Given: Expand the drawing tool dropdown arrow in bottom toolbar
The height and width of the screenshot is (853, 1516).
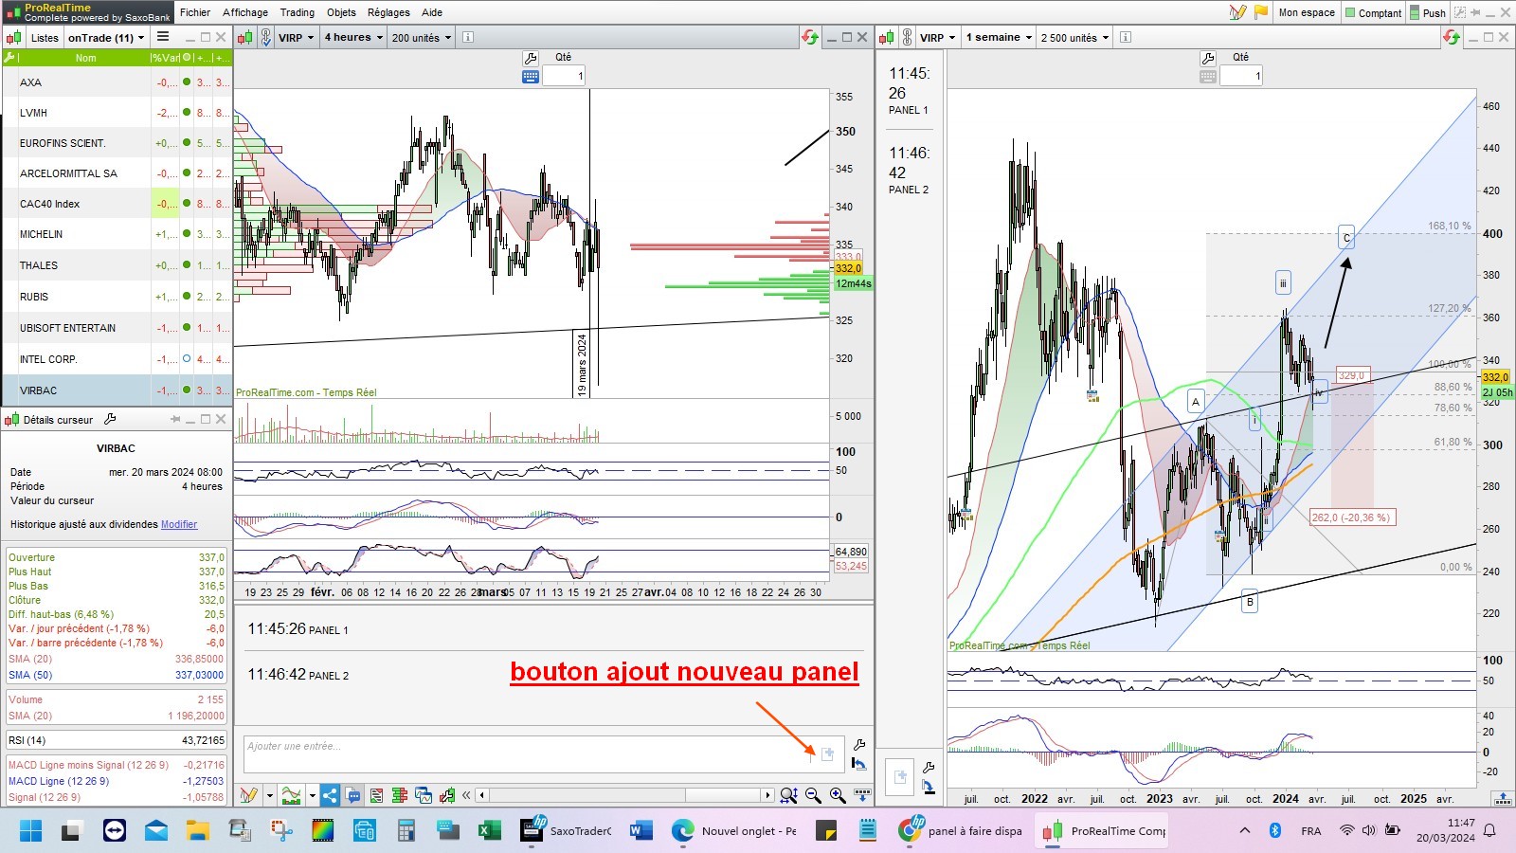Looking at the screenshot, I should pos(269,795).
